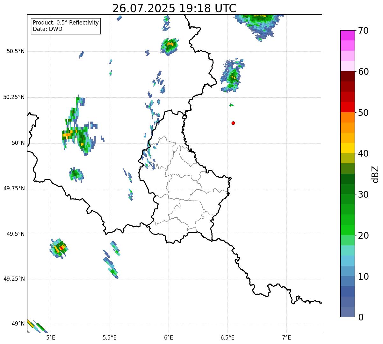Click the 6.5°E longitude label
This screenshot has width=383, height=344.
pos(228,337)
